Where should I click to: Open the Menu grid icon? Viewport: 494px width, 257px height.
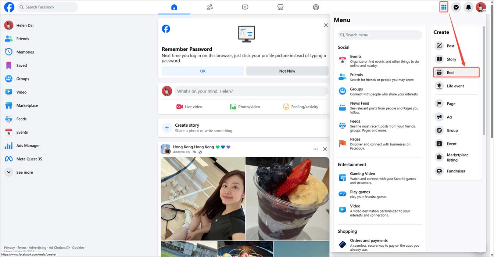click(x=444, y=7)
